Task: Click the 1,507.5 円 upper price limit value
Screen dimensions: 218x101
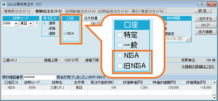Action: pyautogui.click(x=71, y=60)
